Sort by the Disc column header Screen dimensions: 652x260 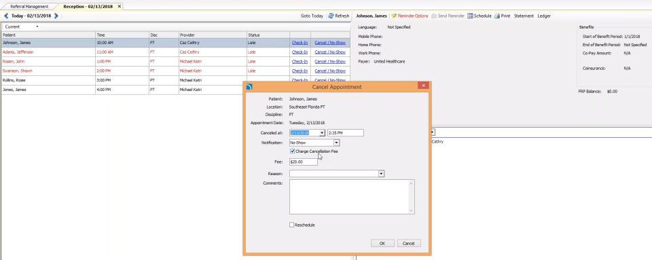[164, 35]
